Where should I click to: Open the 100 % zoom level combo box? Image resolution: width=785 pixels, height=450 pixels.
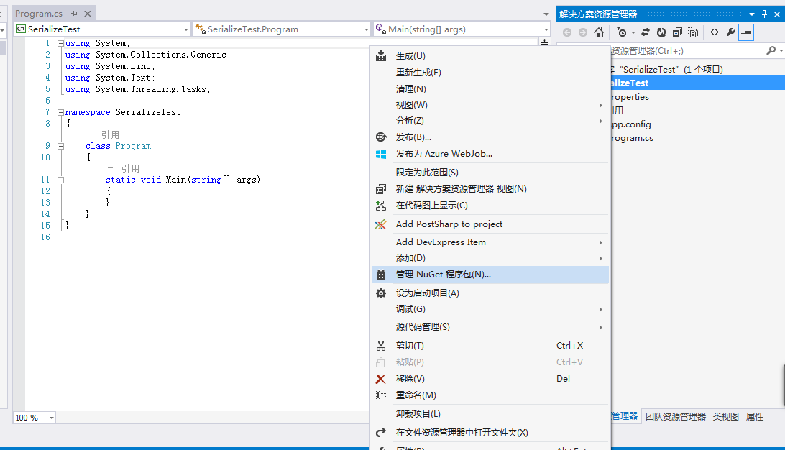coord(35,418)
